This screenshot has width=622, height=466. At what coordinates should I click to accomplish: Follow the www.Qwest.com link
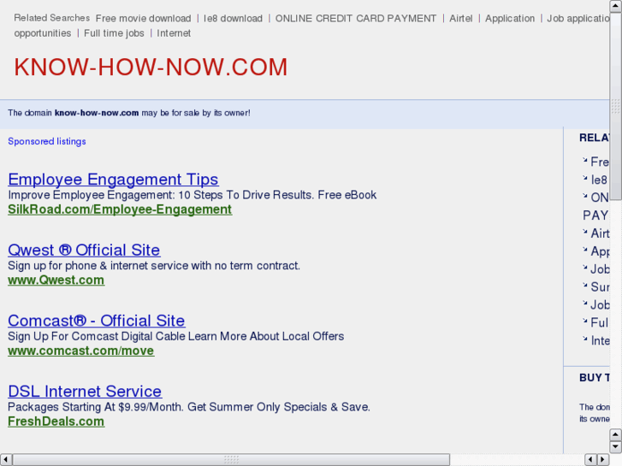pos(56,280)
